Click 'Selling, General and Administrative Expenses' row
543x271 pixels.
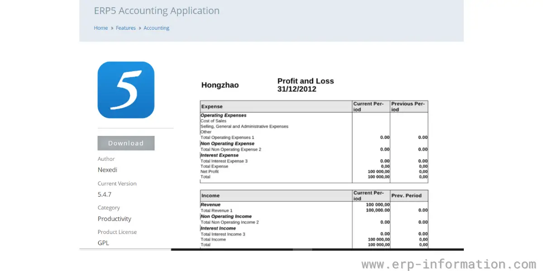tap(244, 126)
